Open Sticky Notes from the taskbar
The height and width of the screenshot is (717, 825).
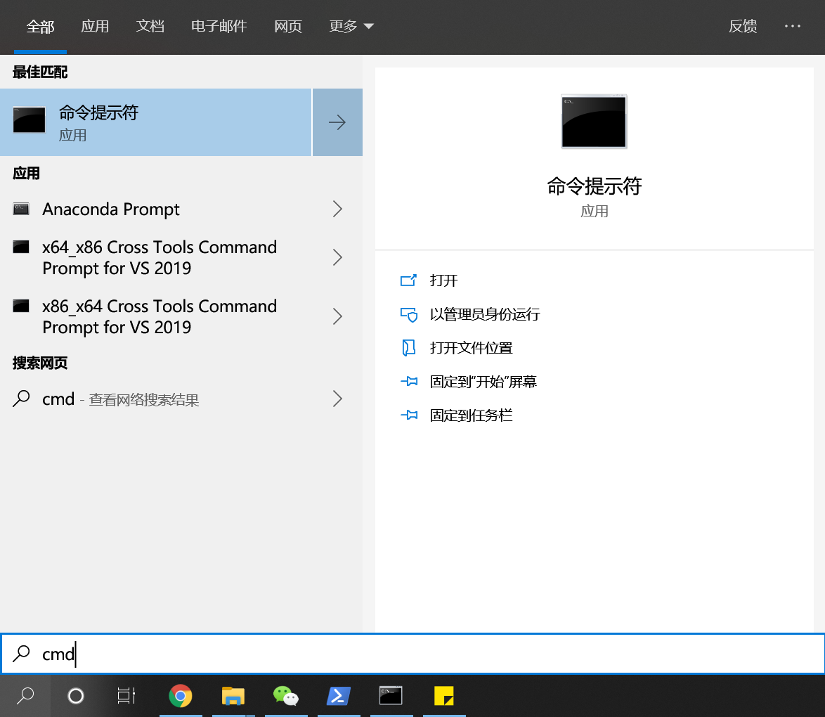click(444, 696)
